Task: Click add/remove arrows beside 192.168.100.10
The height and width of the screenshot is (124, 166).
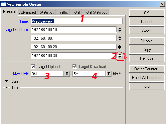Action: point(120,30)
